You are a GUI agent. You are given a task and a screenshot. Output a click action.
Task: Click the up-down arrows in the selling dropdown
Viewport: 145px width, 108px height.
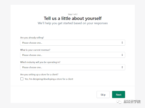click(122, 43)
